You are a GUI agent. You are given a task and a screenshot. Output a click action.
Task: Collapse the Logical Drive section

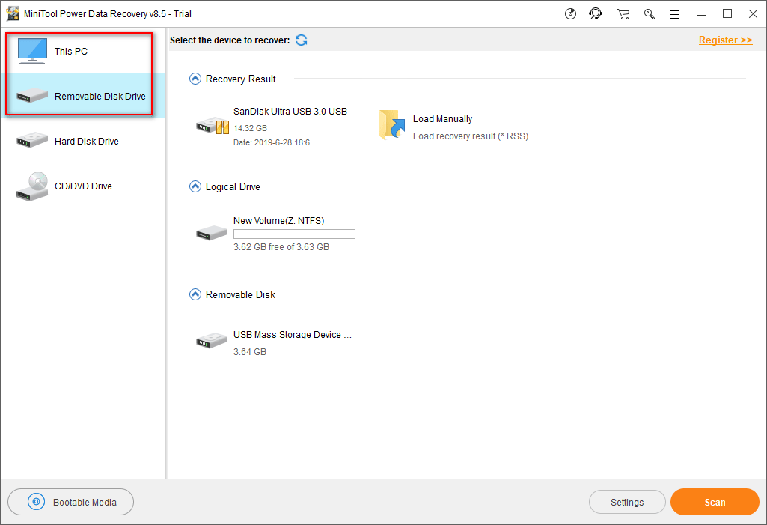(x=195, y=186)
